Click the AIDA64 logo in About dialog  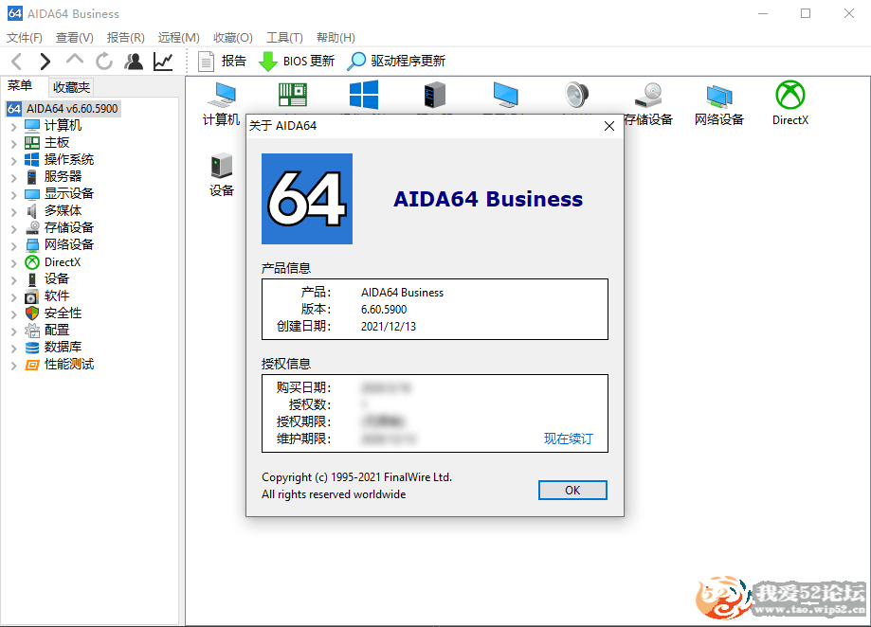coord(307,199)
